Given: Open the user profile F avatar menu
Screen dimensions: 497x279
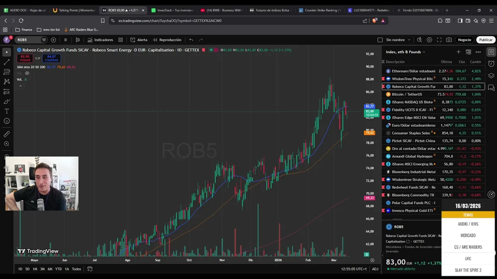Looking at the screenshot, I should coord(7,40).
